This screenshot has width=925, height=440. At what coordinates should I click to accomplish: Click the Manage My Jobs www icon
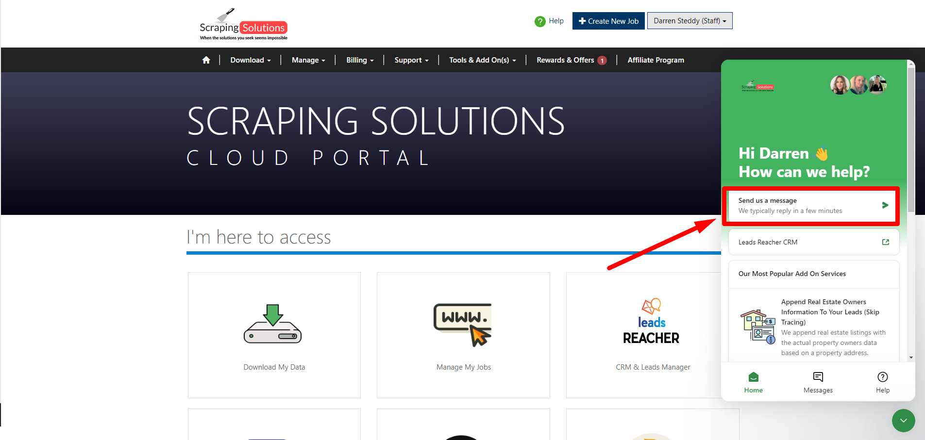point(462,325)
